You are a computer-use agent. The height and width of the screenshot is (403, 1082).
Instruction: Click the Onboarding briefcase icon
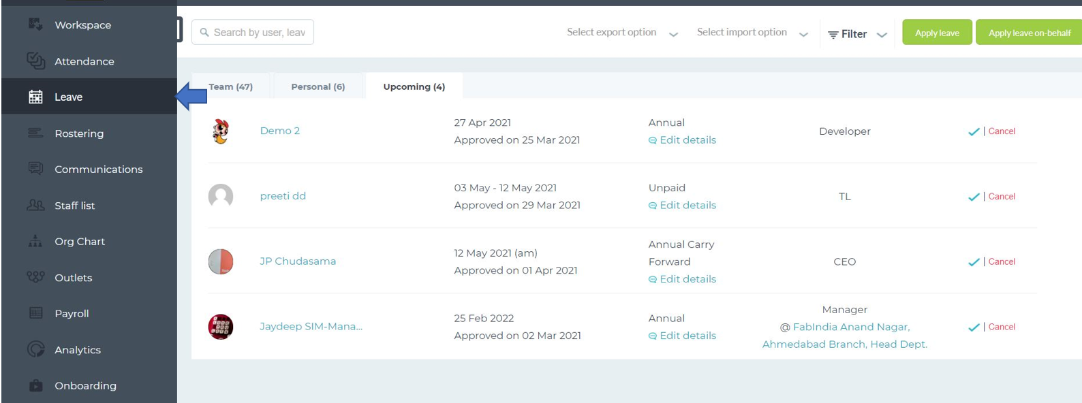tap(36, 385)
